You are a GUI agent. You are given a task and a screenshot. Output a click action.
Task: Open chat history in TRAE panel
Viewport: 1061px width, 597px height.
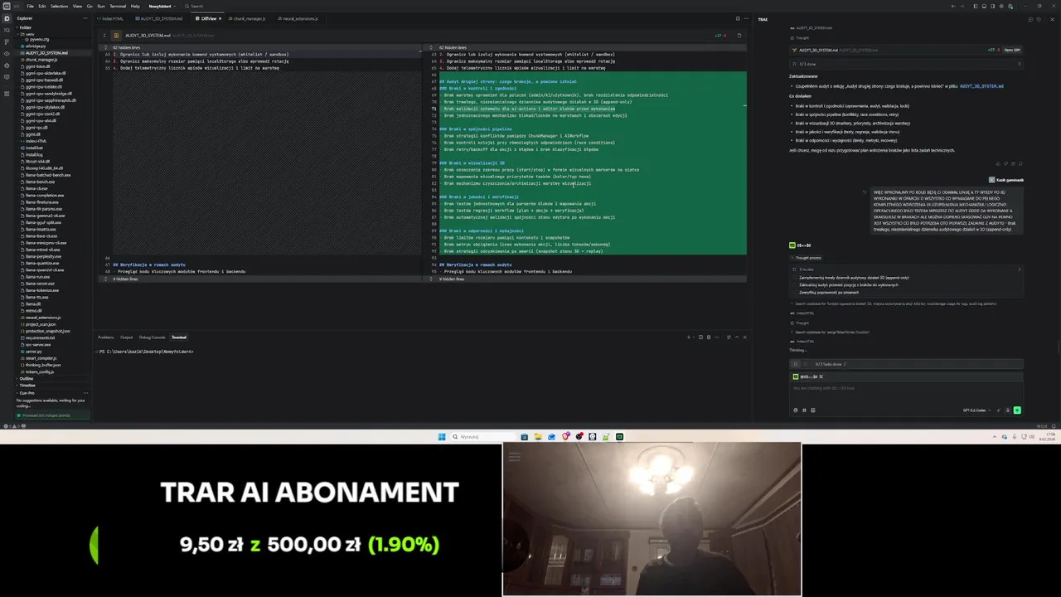[x=1039, y=19]
